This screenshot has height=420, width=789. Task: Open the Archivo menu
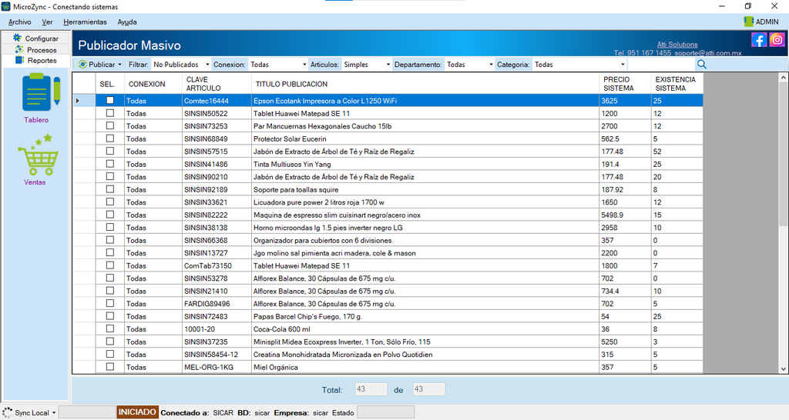[19, 22]
